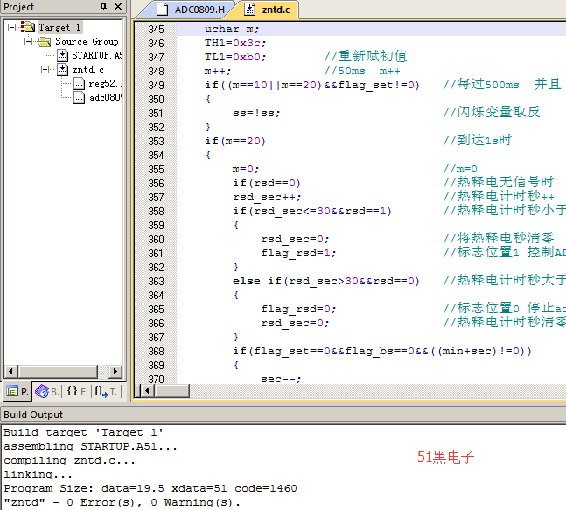Select reg52 header in project tree
The image size is (566, 510).
105,83
